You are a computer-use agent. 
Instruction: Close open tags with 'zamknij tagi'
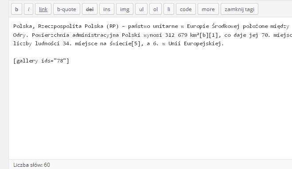(x=239, y=9)
